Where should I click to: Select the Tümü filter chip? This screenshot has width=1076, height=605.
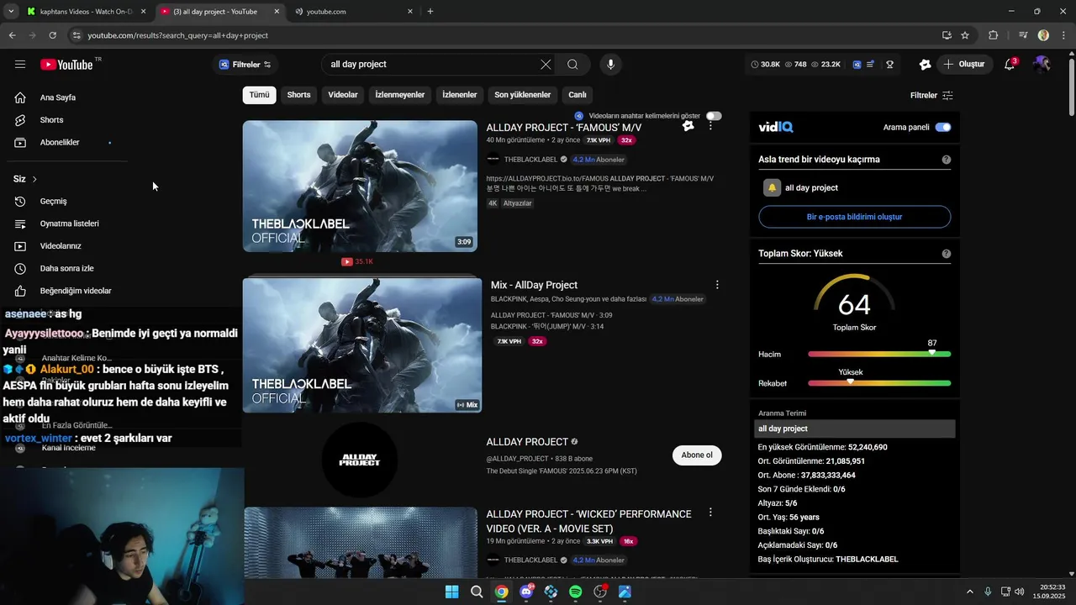point(259,95)
